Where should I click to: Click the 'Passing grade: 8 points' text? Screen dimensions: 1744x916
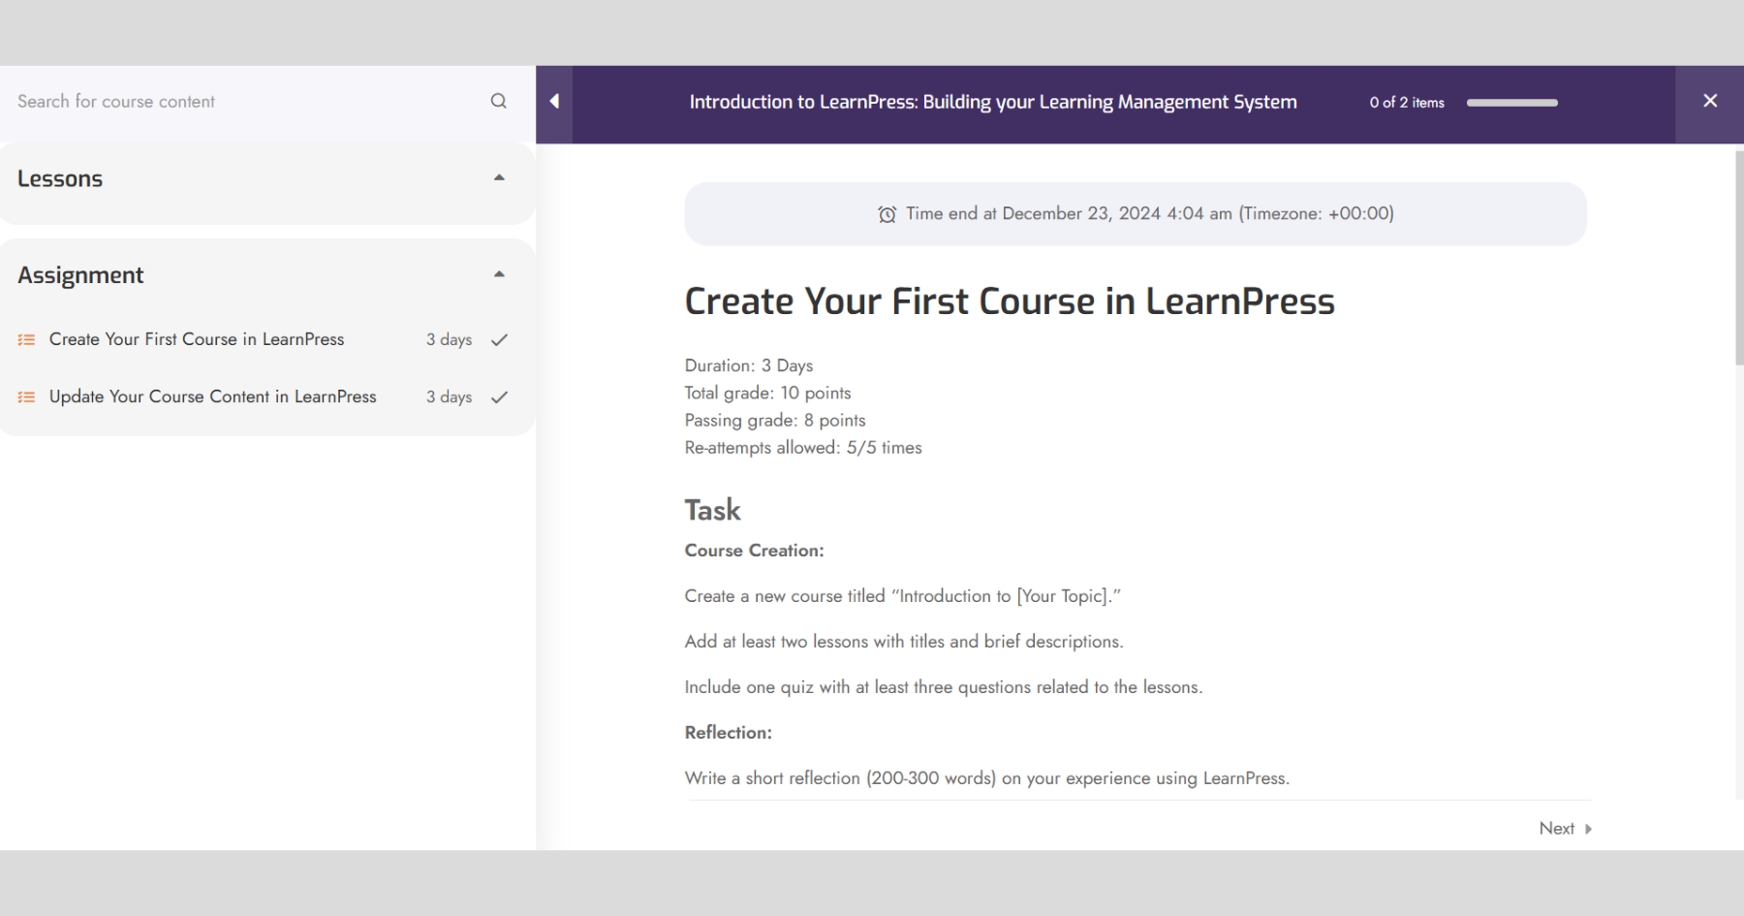(x=775, y=420)
